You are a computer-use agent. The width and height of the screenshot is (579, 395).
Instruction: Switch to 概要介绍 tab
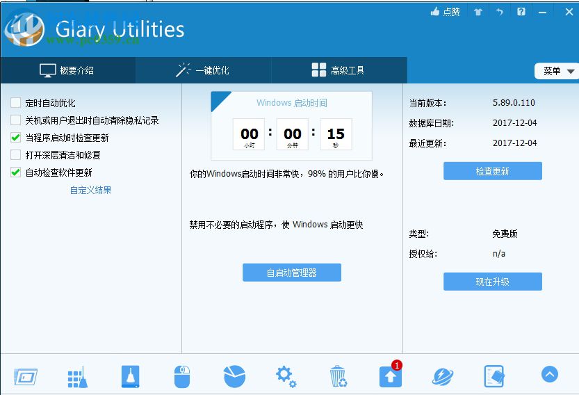pyautogui.click(x=68, y=70)
